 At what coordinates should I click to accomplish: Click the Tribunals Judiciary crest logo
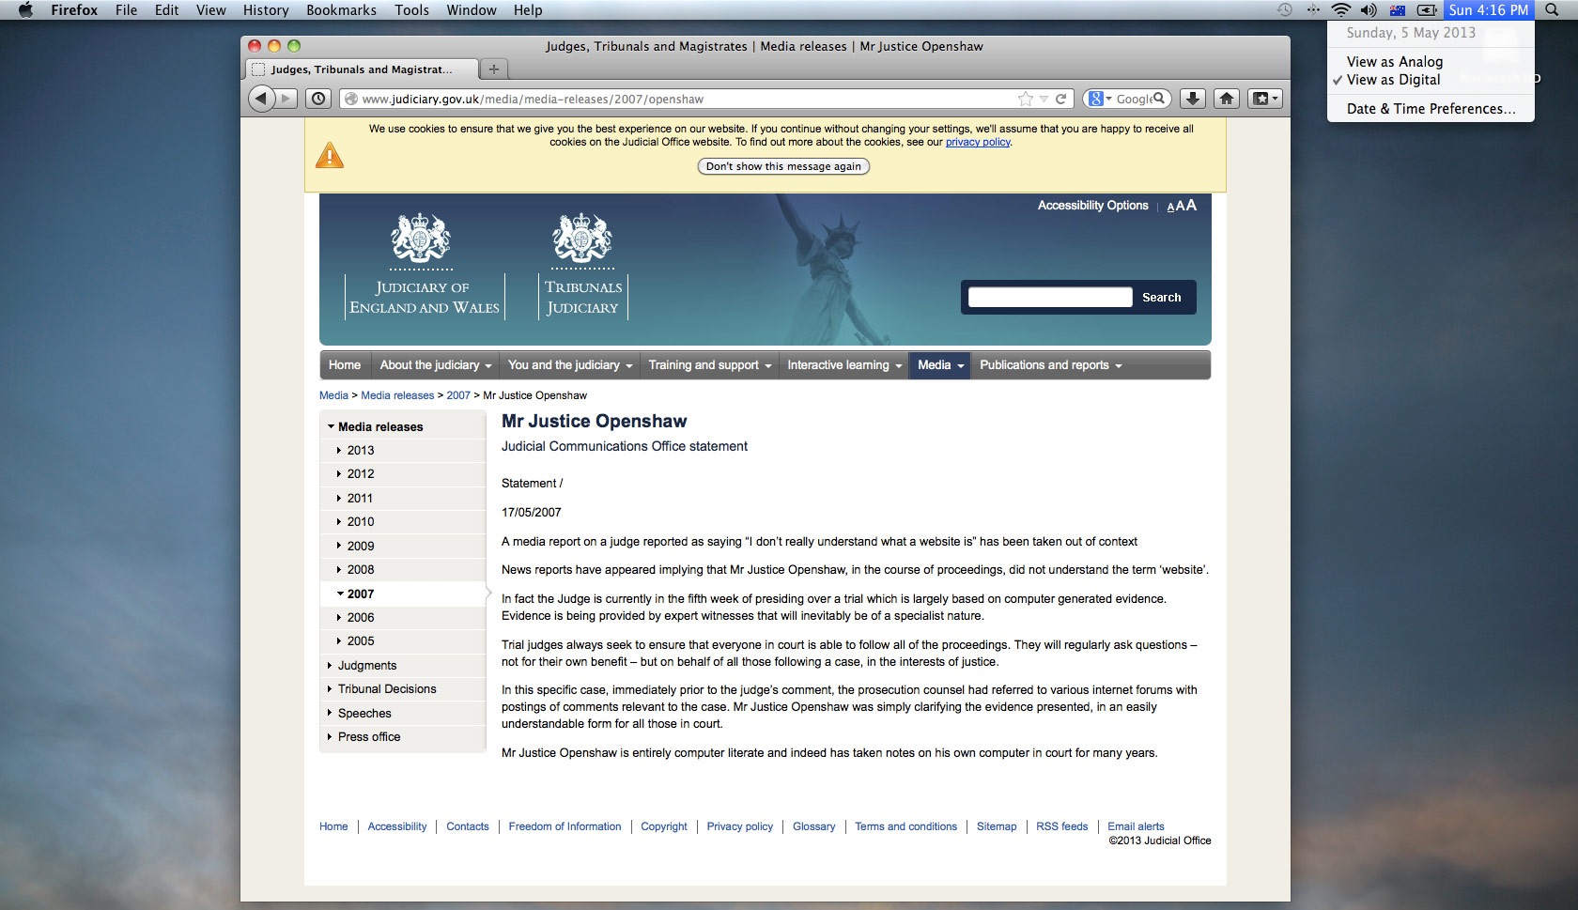click(582, 238)
